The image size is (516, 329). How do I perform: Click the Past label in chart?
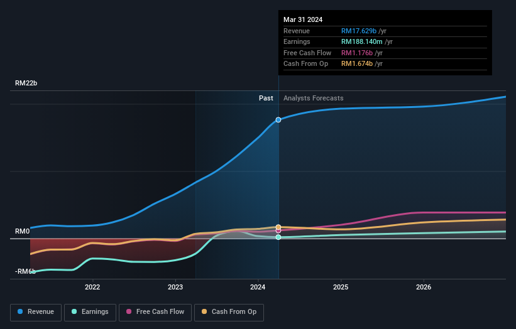(266, 99)
